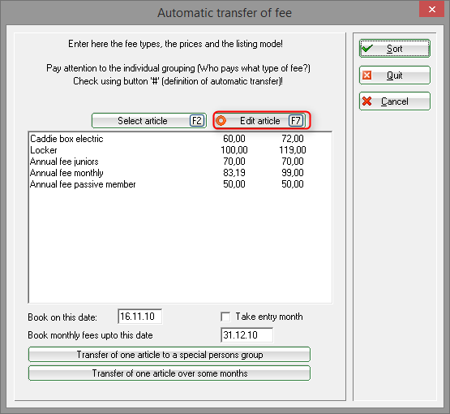The width and height of the screenshot is (450, 414).
Task: Click the F7 shortcut badge on Edit article
Action: 296,120
